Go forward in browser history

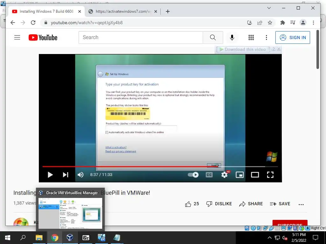click(x=23, y=23)
